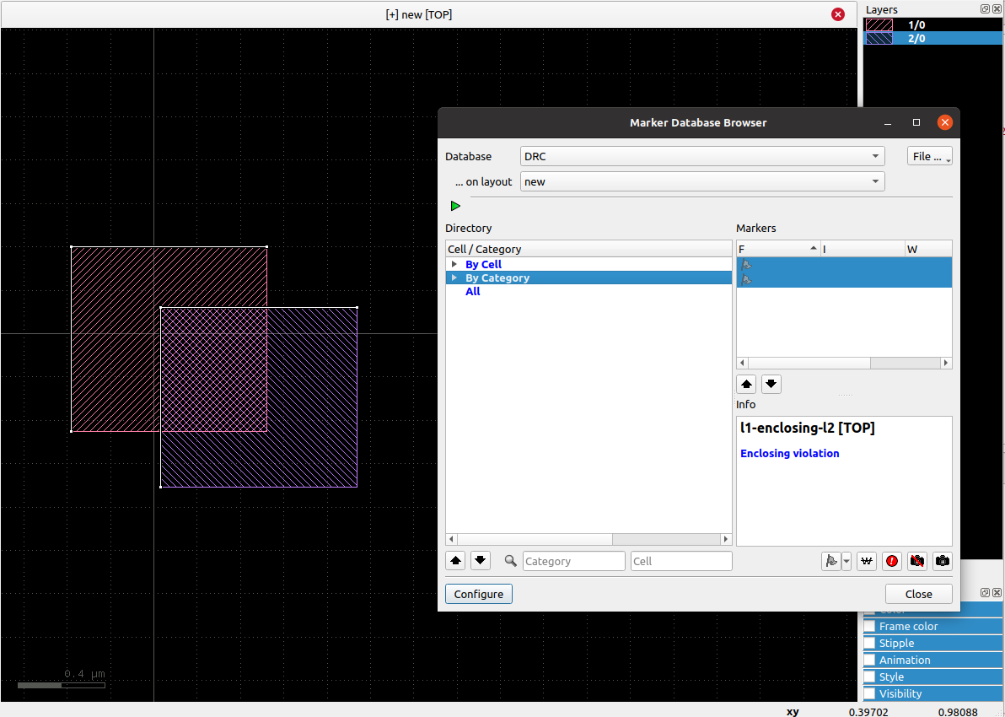Viewport: 1005px width, 717px height.
Task: Expand the By Cell tree node
Action: (454, 264)
